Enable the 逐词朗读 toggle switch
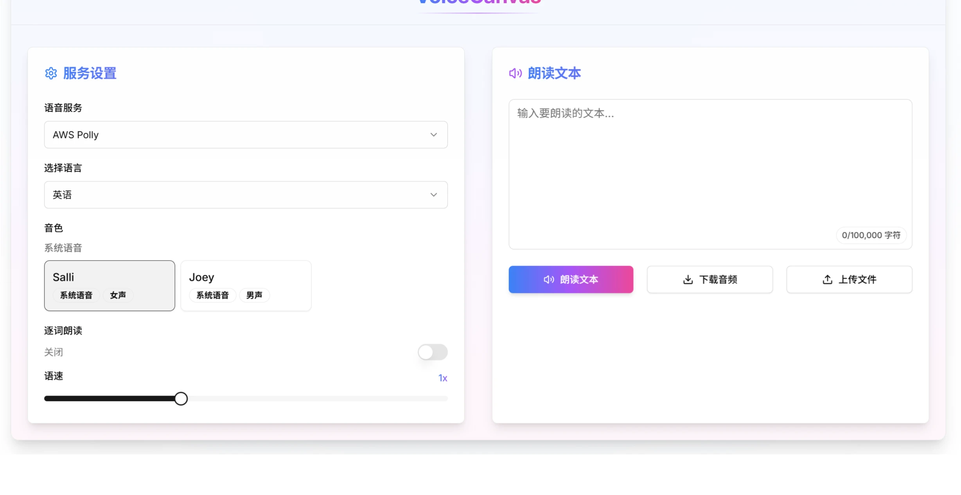 pyautogui.click(x=433, y=352)
